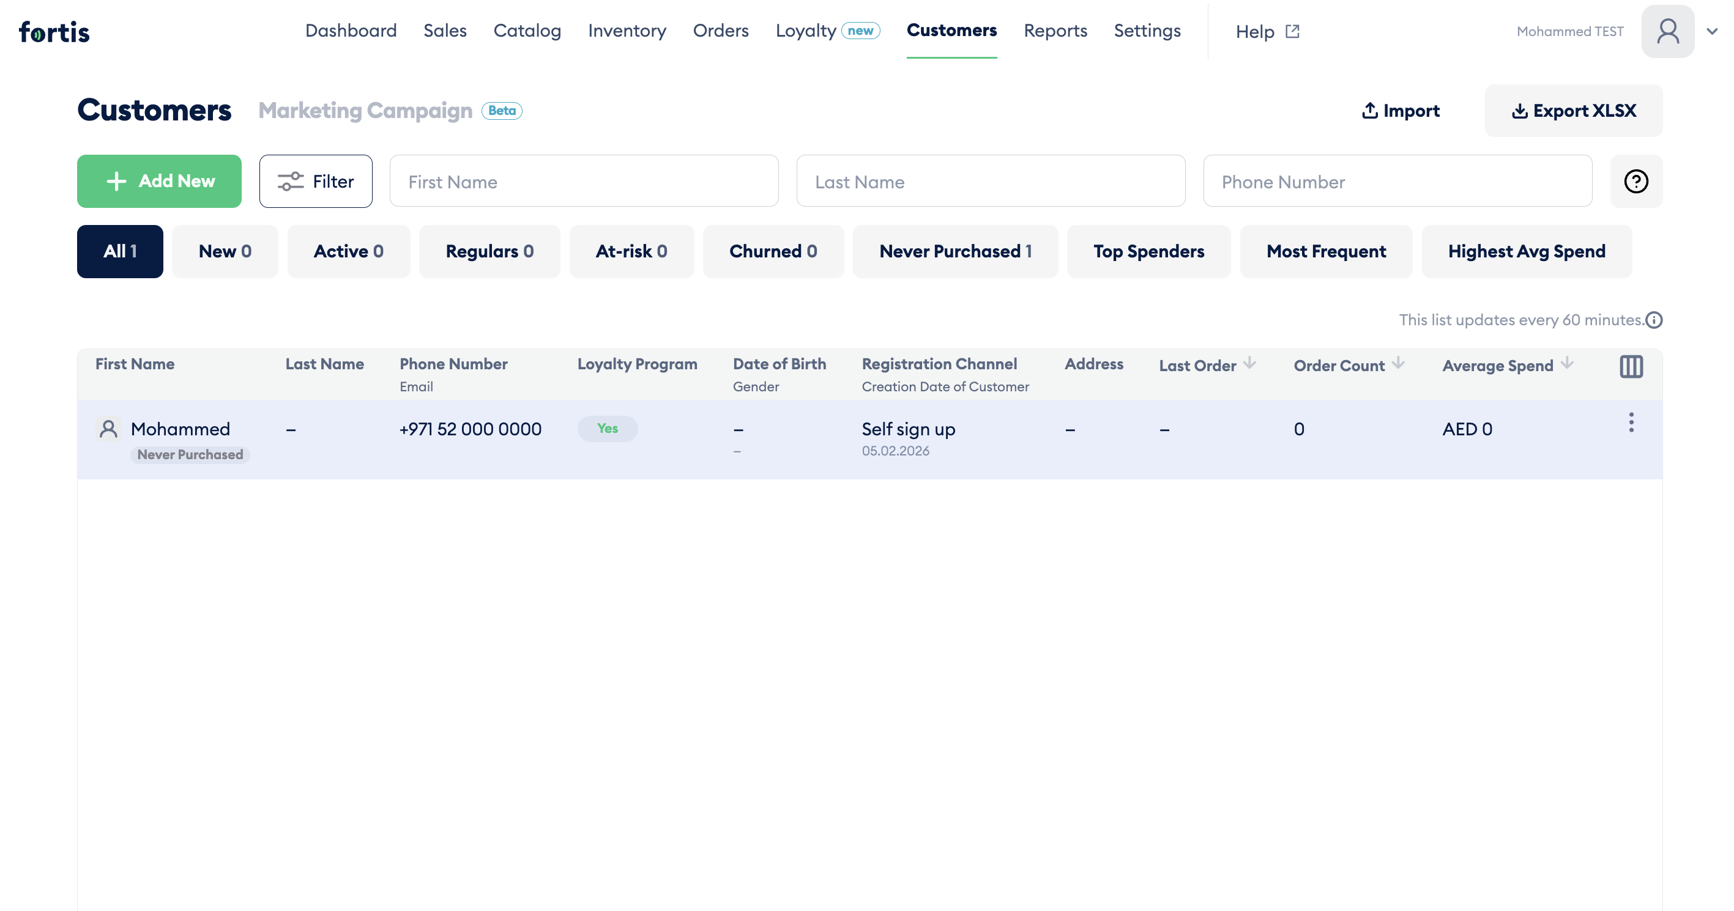1734x911 pixels.
Task: Click the fortis logo
Action: (54, 32)
